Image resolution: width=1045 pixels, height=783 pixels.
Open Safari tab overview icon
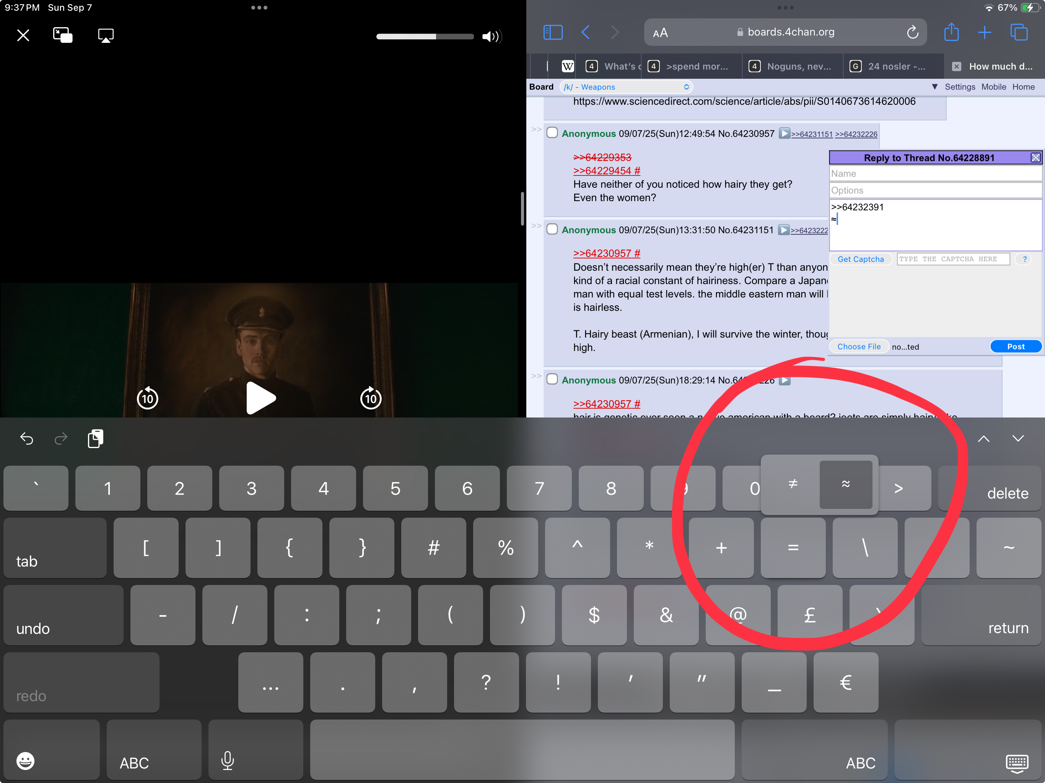point(1019,32)
